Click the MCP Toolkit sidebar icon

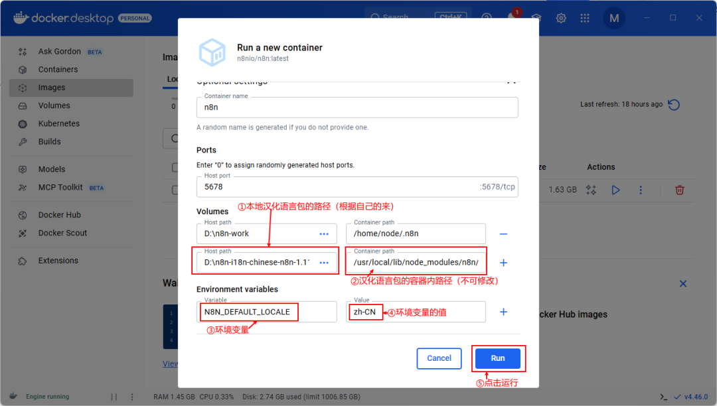coord(23,188)
